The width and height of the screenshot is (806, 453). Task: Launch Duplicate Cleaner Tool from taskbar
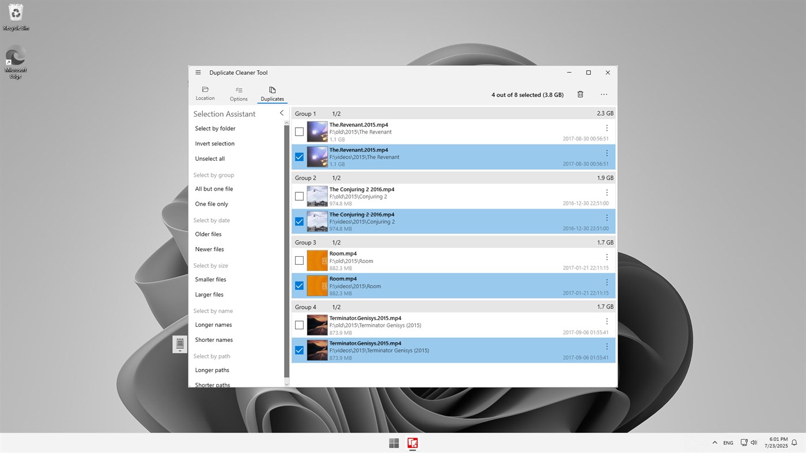[413, 443]
